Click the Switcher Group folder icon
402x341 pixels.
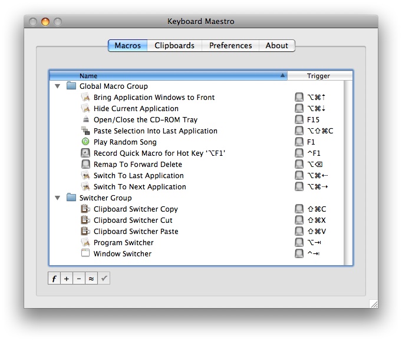[x=71, y=198]
